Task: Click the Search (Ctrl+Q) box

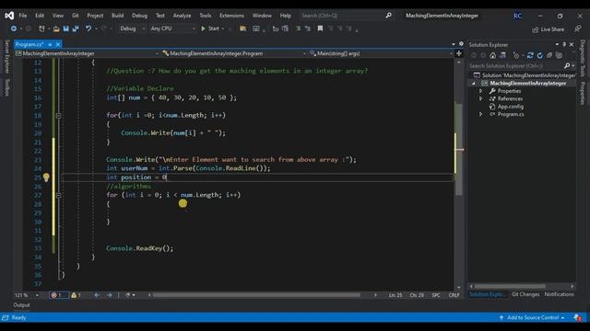Action: (x=347, y=16)
